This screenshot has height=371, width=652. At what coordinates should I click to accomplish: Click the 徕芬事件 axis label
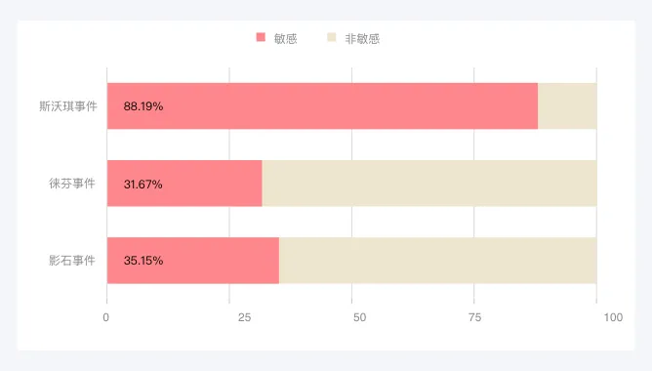tap(72, 184)
